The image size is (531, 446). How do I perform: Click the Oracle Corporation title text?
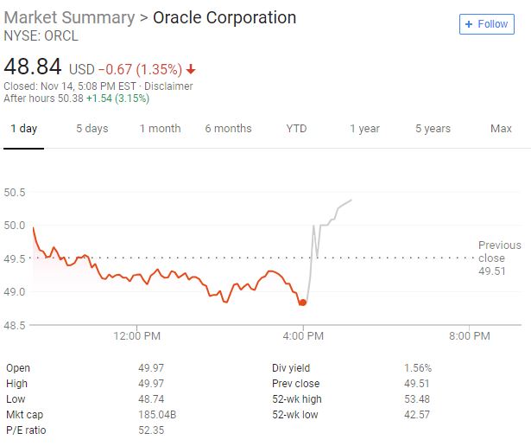click(224, 17)
